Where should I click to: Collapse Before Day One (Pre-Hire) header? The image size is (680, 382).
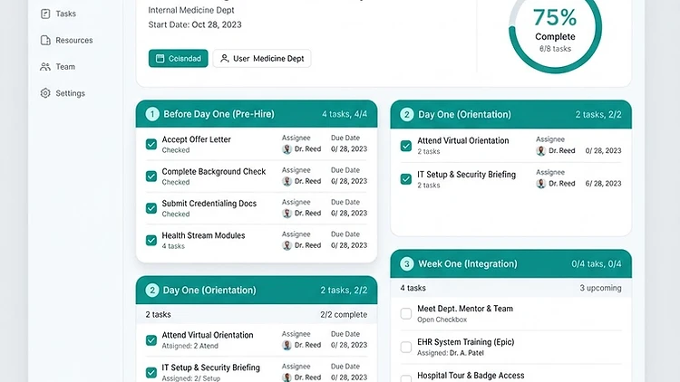point(257,114)
